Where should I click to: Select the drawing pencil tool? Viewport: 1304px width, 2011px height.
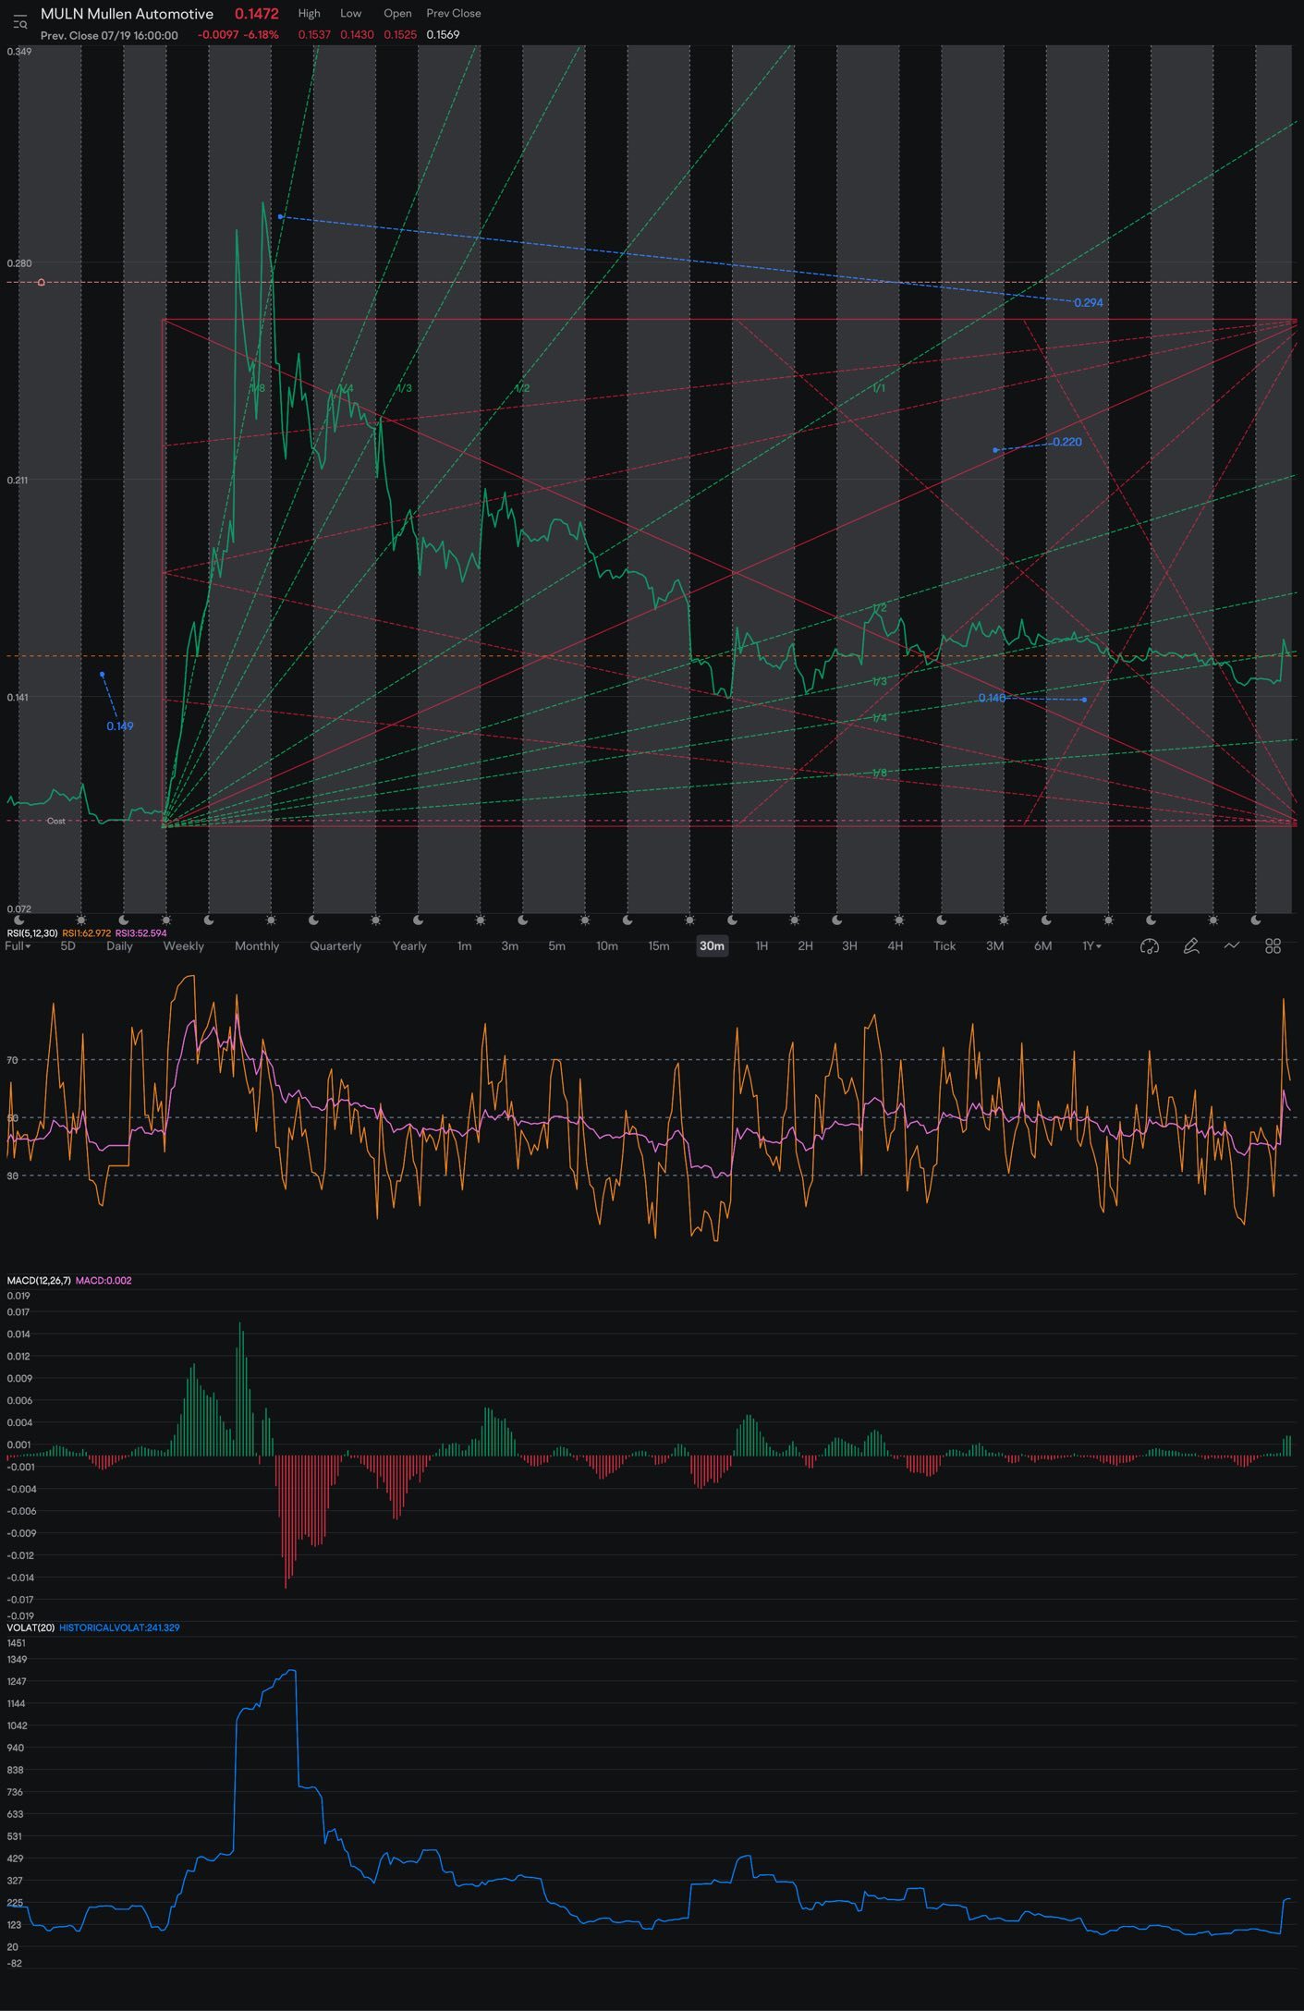[x=1191, y=946]
